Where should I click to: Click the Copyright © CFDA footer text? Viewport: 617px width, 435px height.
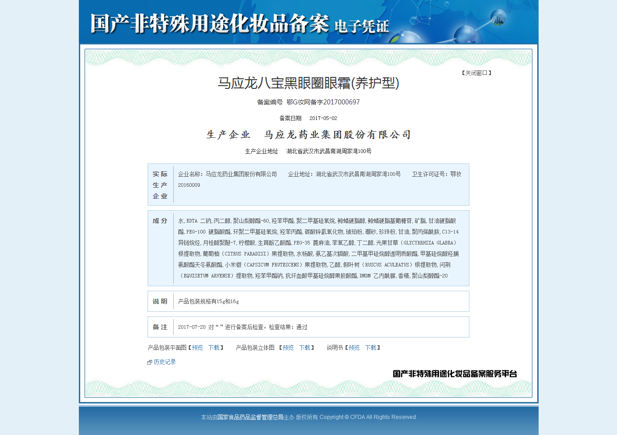click(368, 417)
